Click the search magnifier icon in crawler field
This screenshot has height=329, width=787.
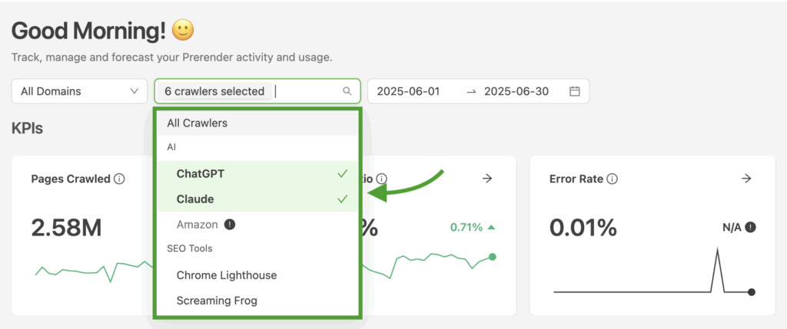click(347, 91)
